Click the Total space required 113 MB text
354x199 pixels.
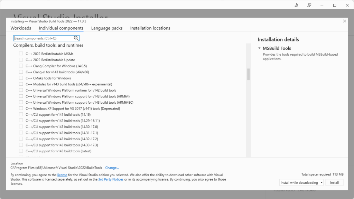[323, 174]
